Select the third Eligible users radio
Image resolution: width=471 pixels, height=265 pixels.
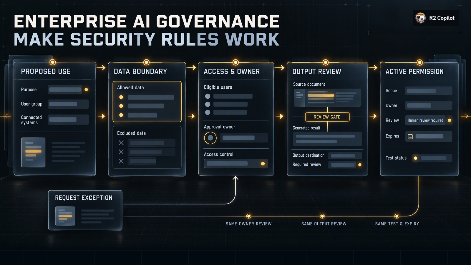coord(208,112)
